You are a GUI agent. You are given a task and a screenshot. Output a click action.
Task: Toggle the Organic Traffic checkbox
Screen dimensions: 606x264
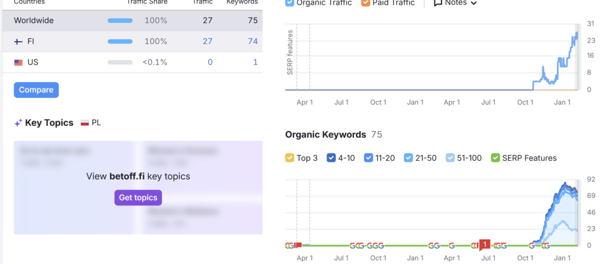point(289,3)
